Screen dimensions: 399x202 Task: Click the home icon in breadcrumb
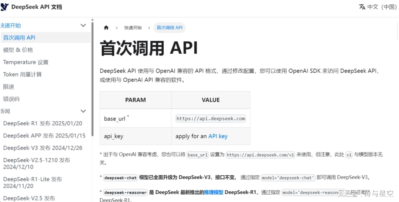point(106,28)
